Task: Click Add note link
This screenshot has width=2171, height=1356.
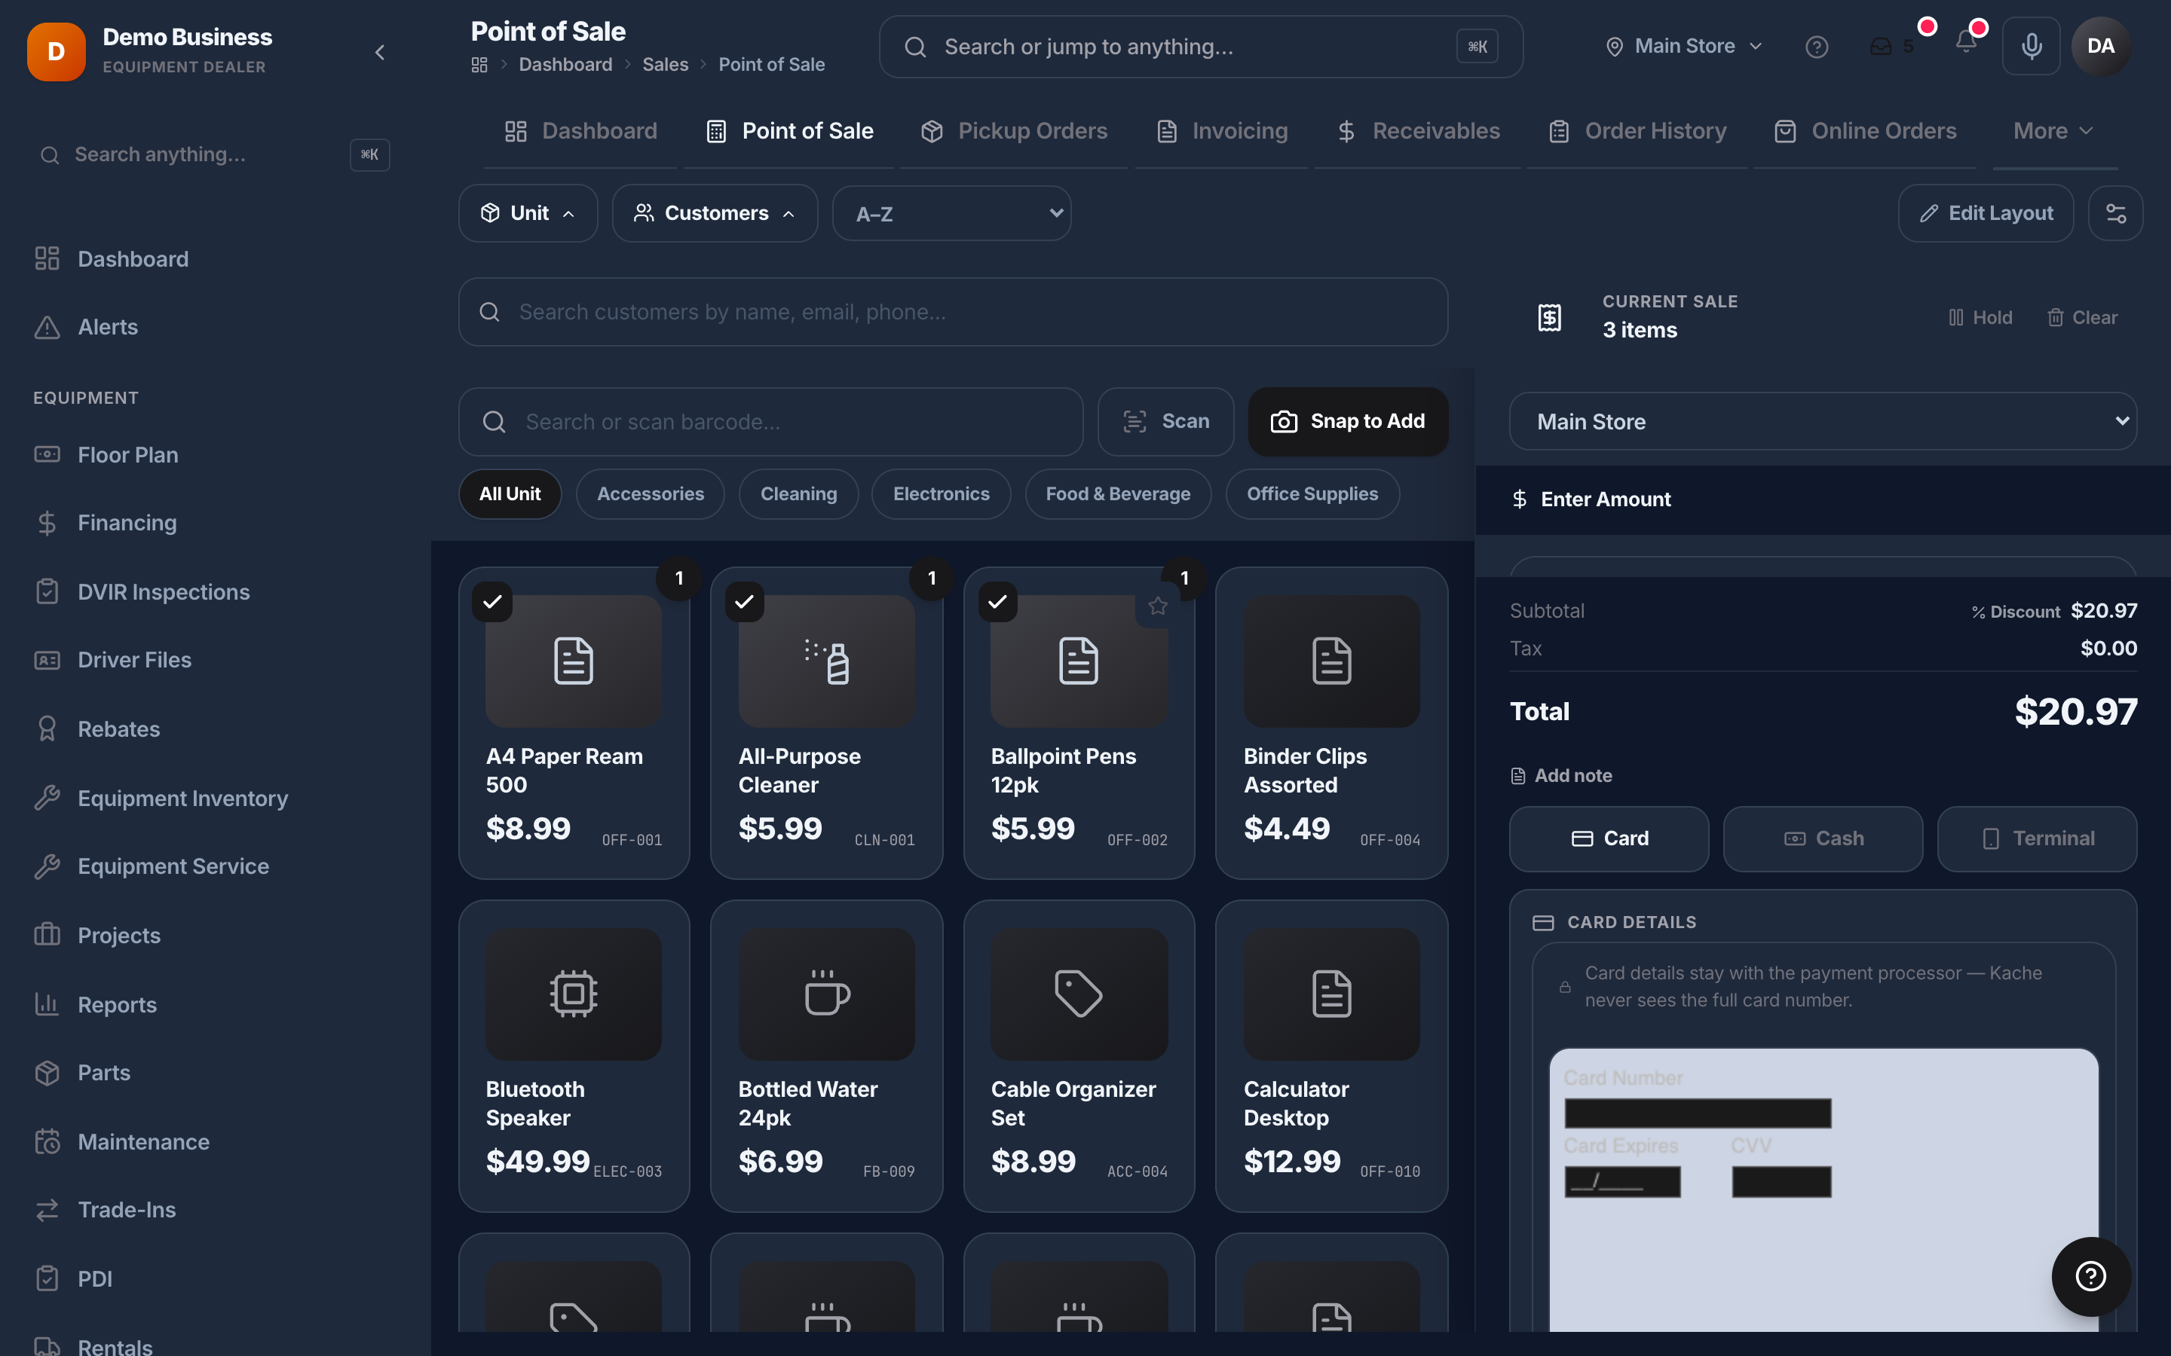Action: (1561, 776)
